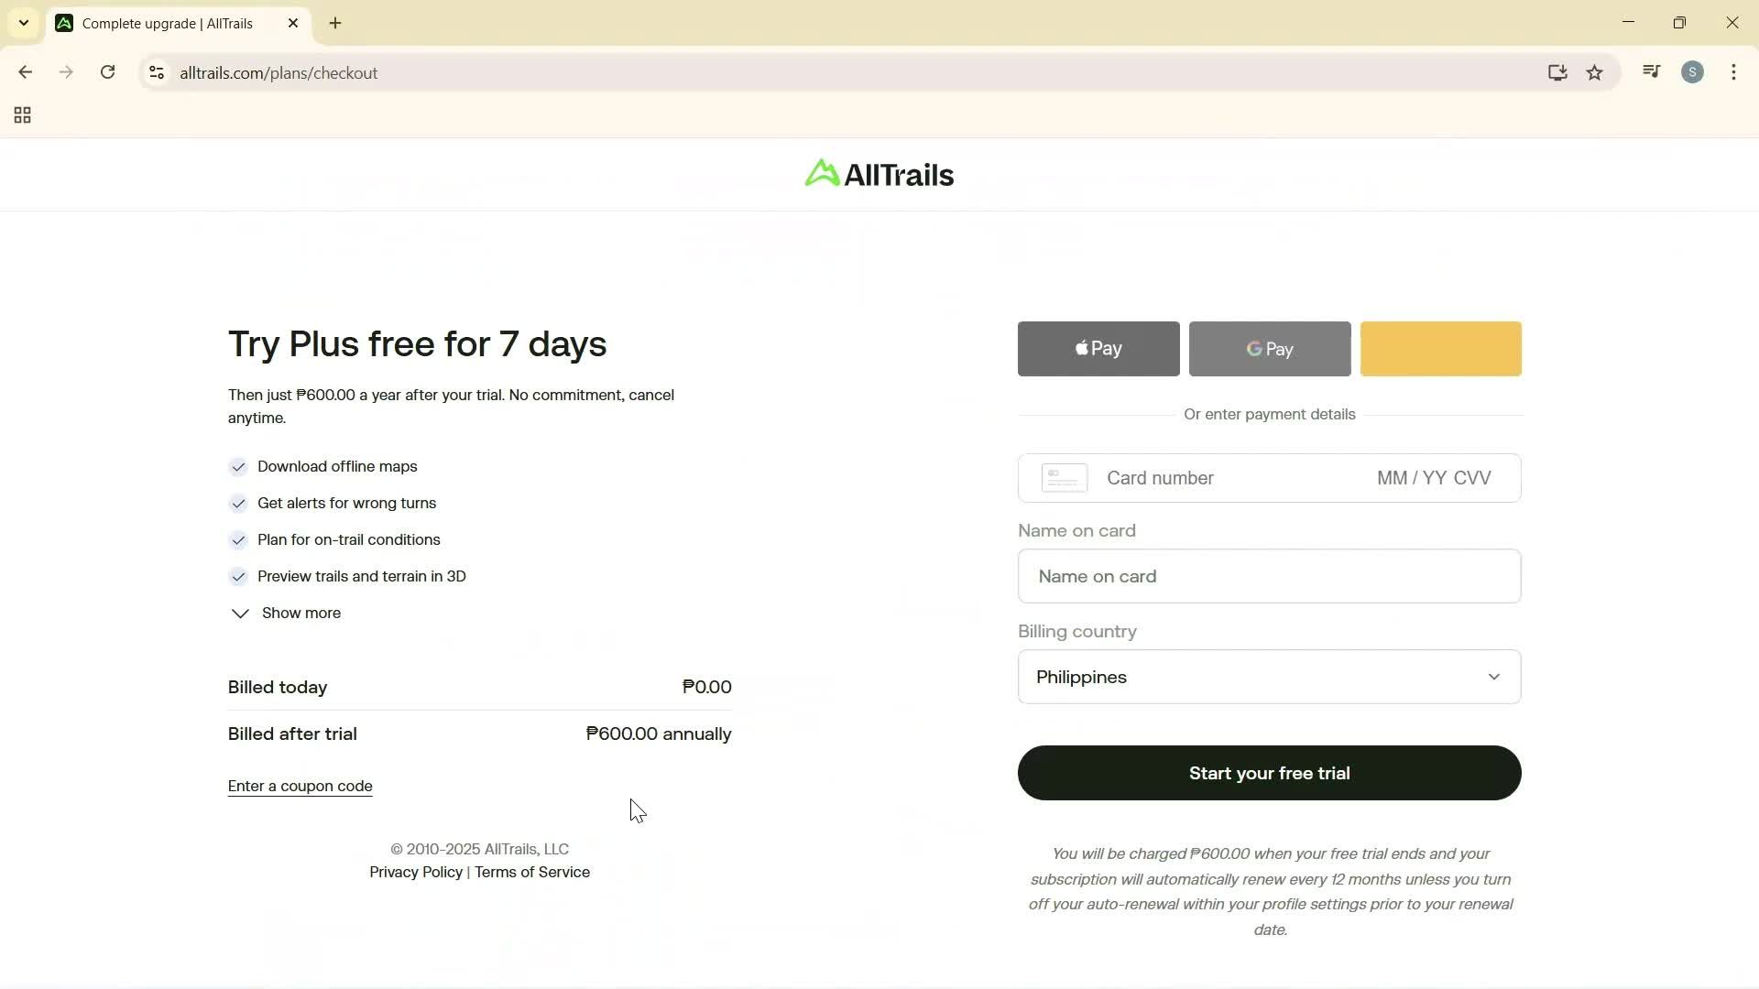Select the Google Pay payment option
Viewport: 1759px width, 989px height.
[x=1269, y=349]
